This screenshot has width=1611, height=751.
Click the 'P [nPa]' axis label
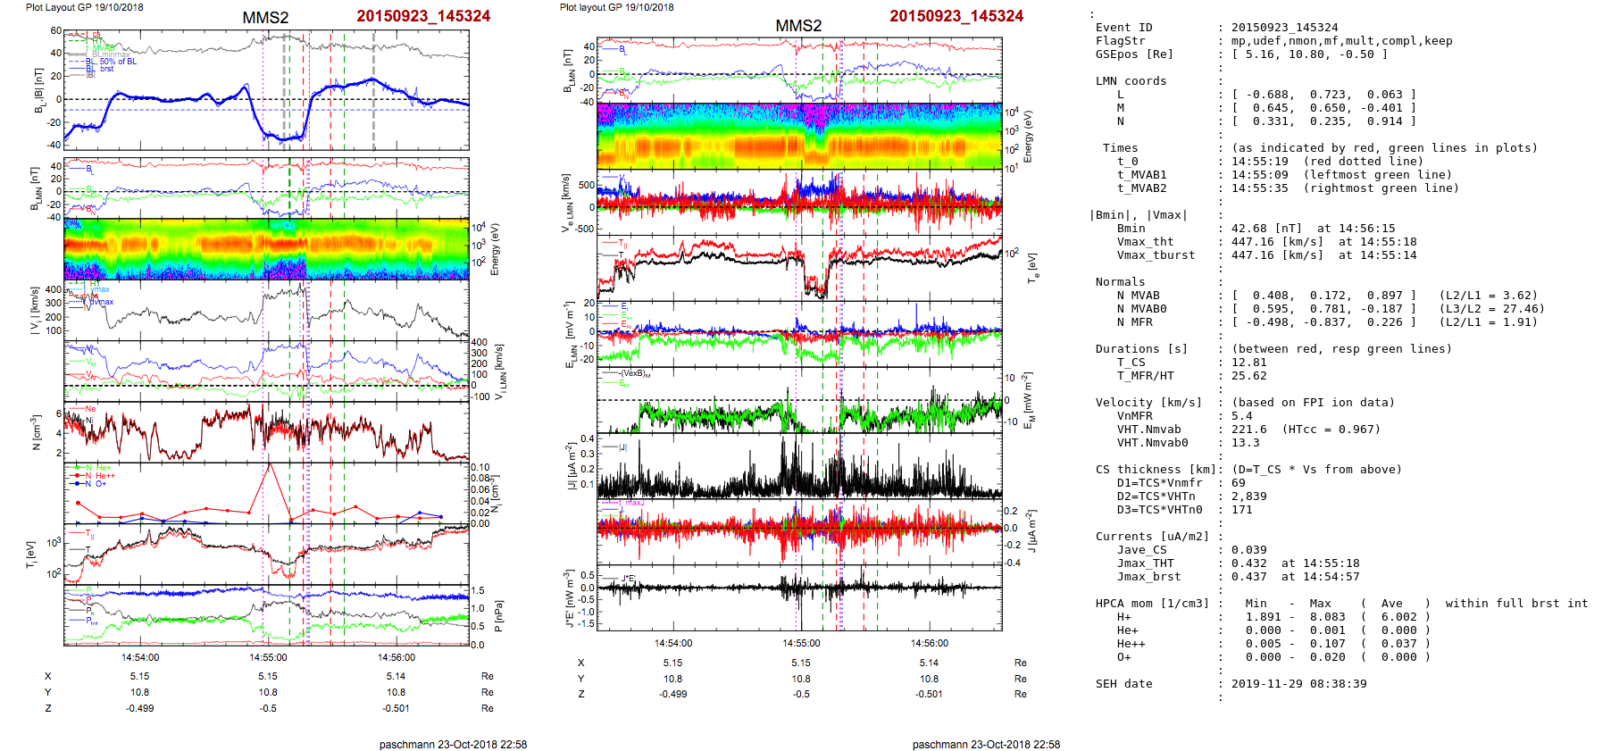[x=499, y=615]
